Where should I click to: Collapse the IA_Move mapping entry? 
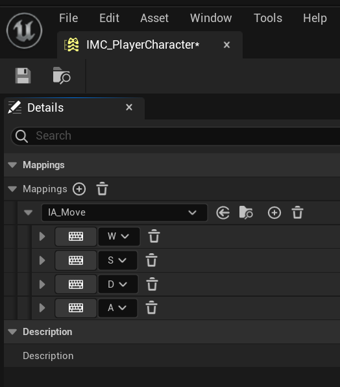coord(28,212)
